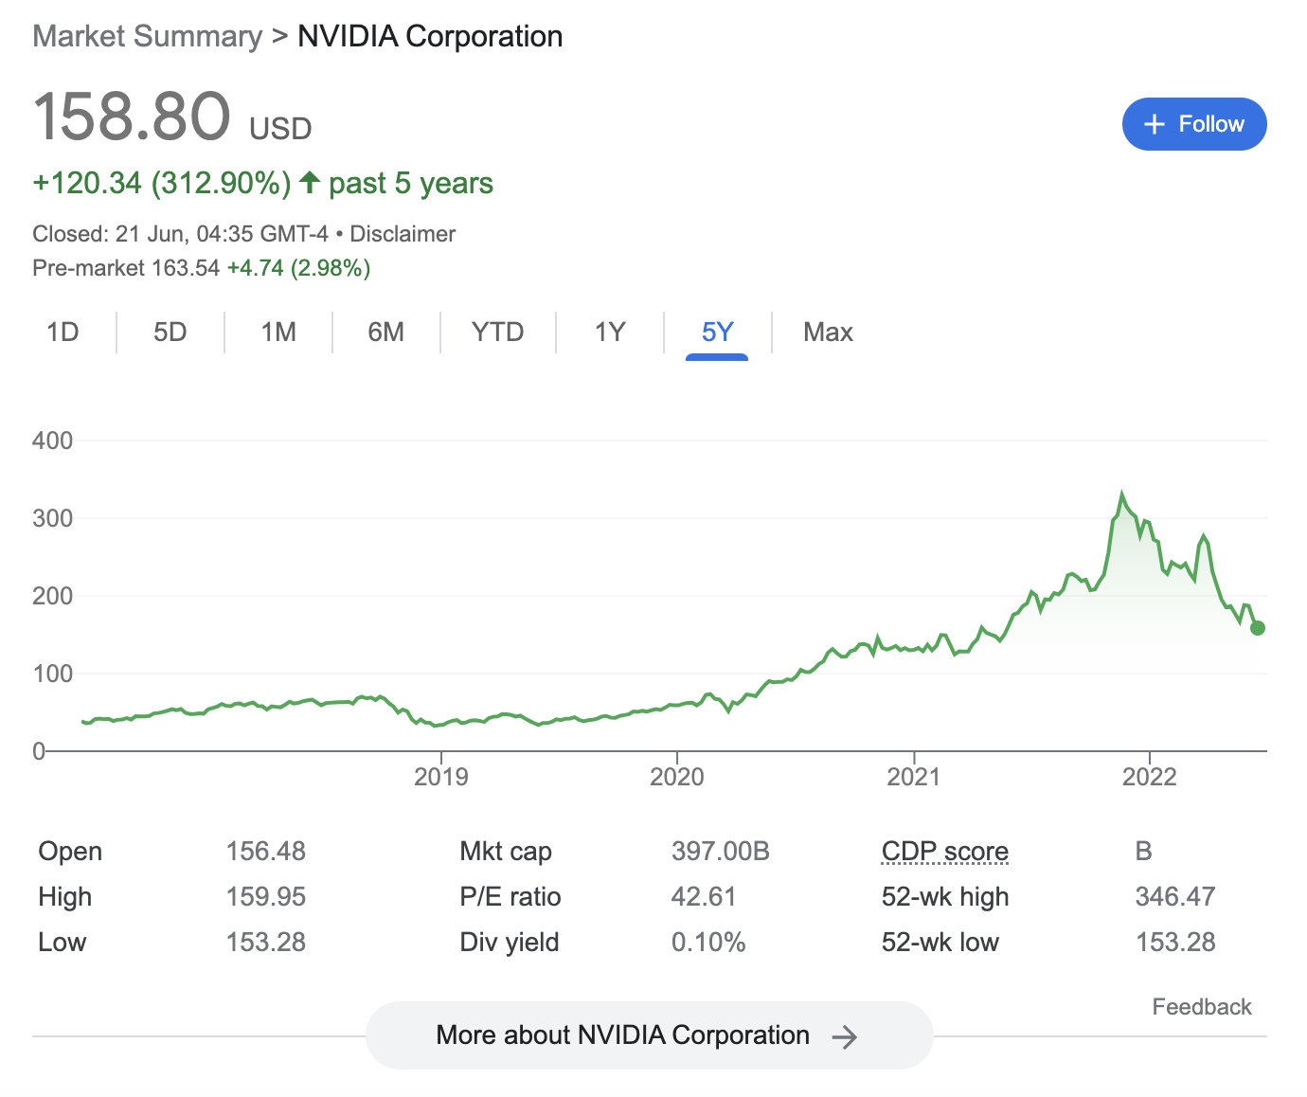Click the arrow icon beside More about NVIDIA

(x=844, y=1037)
